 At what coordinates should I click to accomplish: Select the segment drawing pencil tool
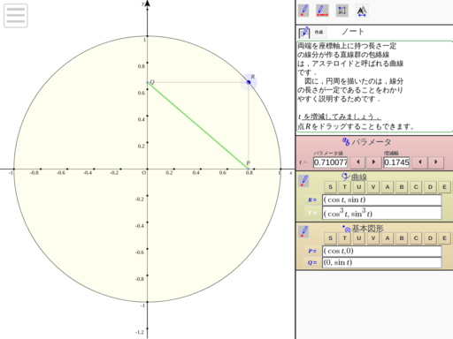pos(322,11)
